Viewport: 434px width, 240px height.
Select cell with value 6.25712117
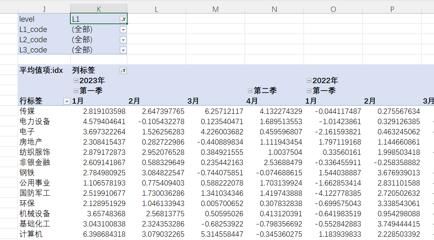click(x=215, y=111)
